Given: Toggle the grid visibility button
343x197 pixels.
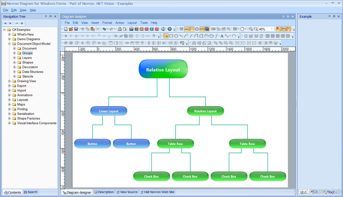Looking at the screenshot, I should click(182, 29).
